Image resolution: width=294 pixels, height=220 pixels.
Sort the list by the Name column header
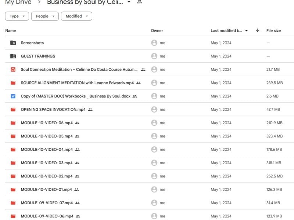coord(11,30)
